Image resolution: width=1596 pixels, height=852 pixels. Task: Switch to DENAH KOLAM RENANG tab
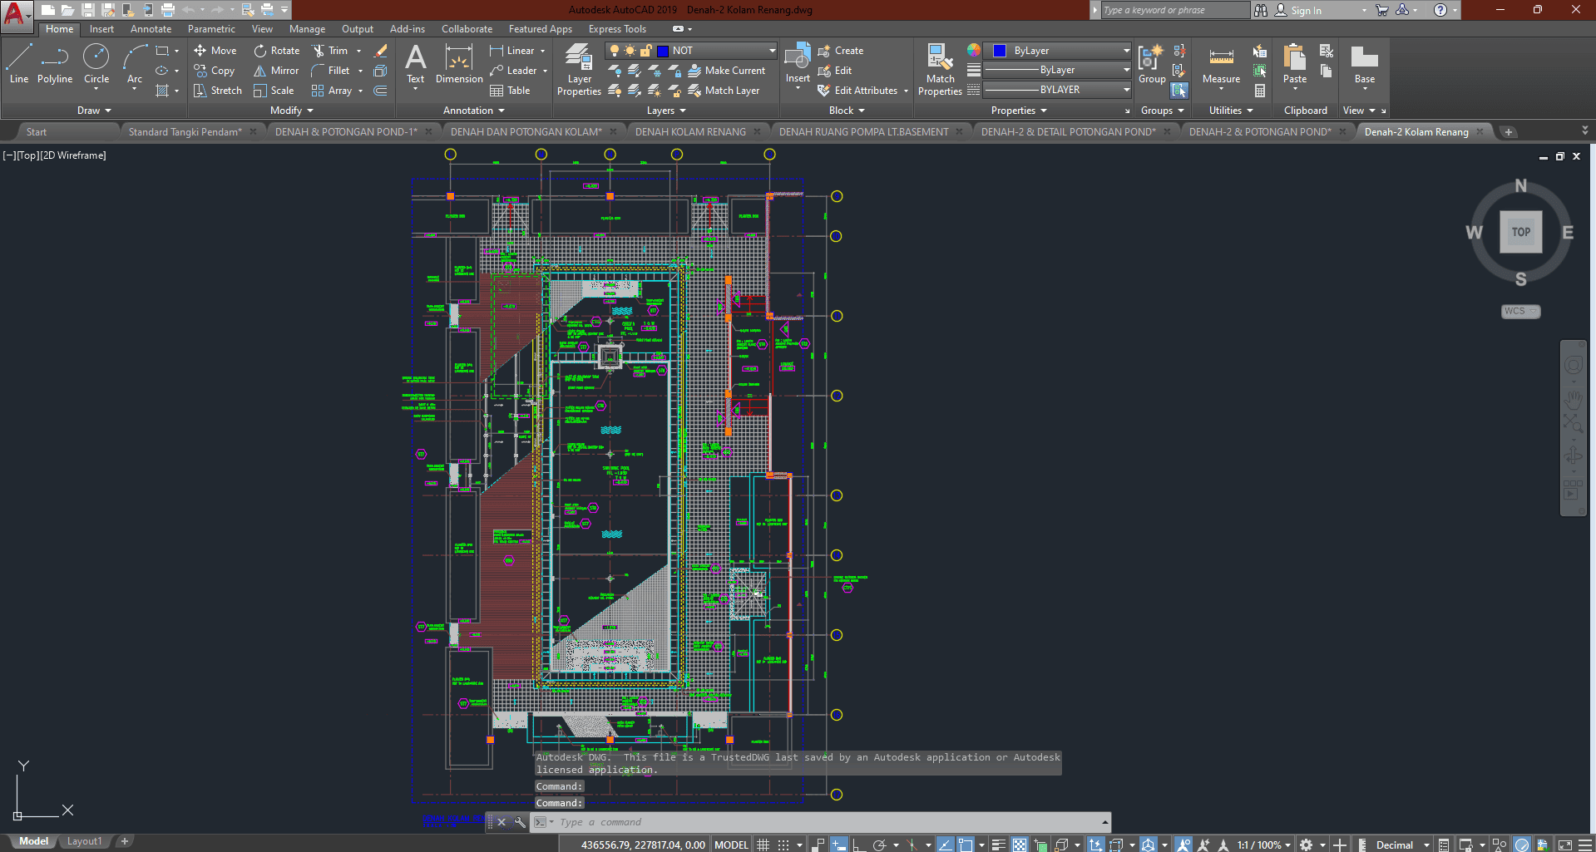tap(690, 131)
